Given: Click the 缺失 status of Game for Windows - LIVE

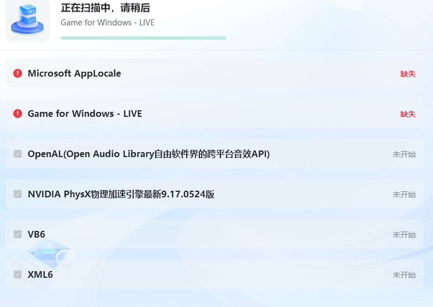Looking at the screenshot, I should [x=408, y=114].
